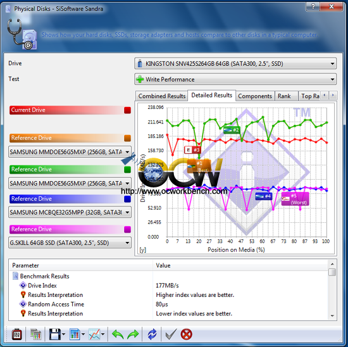Click the benchmark engine icon in bottom toolbar
348x347 pixels.
tap(16, 334)
